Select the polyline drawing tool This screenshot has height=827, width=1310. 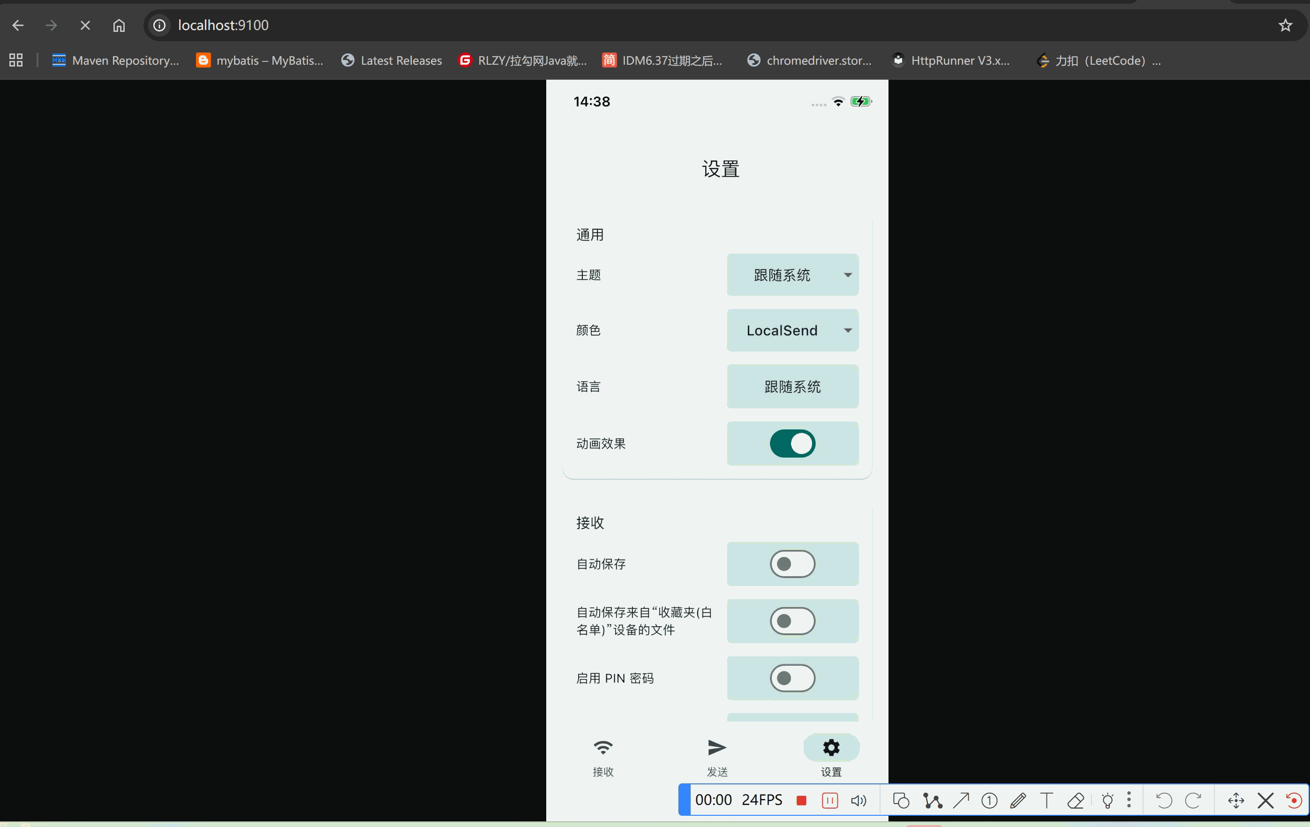[932, 800]
